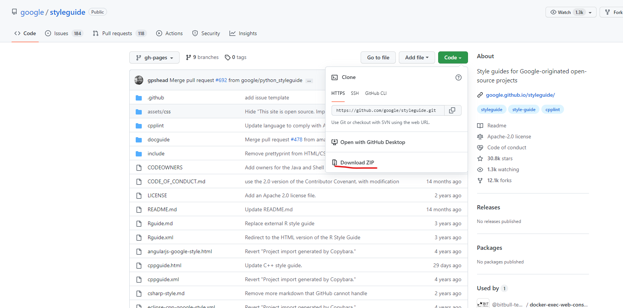Click the LICENSE file icon

(139, 196)
